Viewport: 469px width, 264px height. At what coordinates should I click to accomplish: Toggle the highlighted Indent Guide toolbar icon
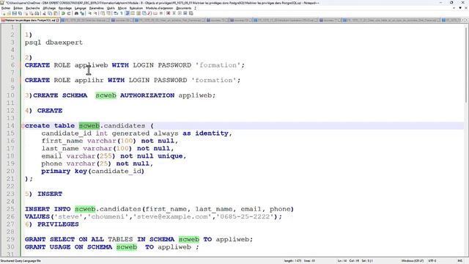pyautogui.click(x=127, y=13)
